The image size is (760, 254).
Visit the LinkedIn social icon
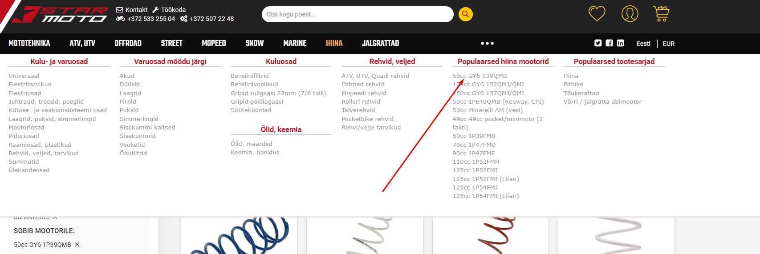point(620,43)
